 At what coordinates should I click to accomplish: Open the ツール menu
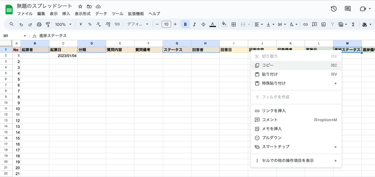(x=118, y=14)
